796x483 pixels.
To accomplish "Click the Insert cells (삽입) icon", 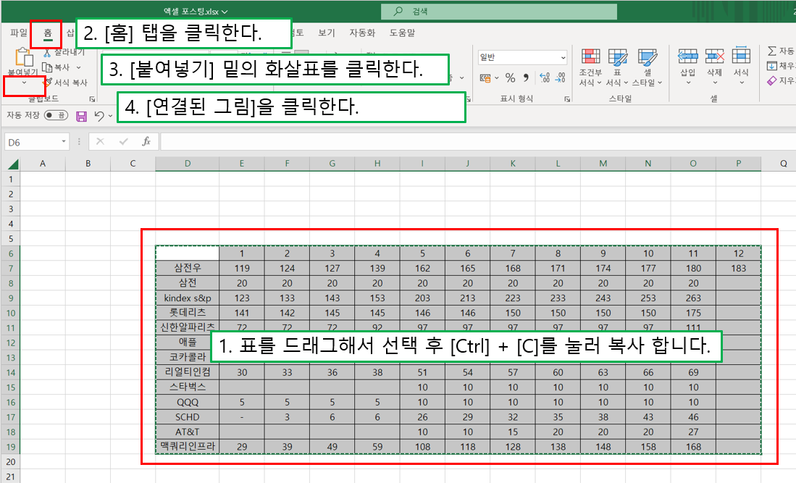I will pyautogui.click(x=688, y=56).
